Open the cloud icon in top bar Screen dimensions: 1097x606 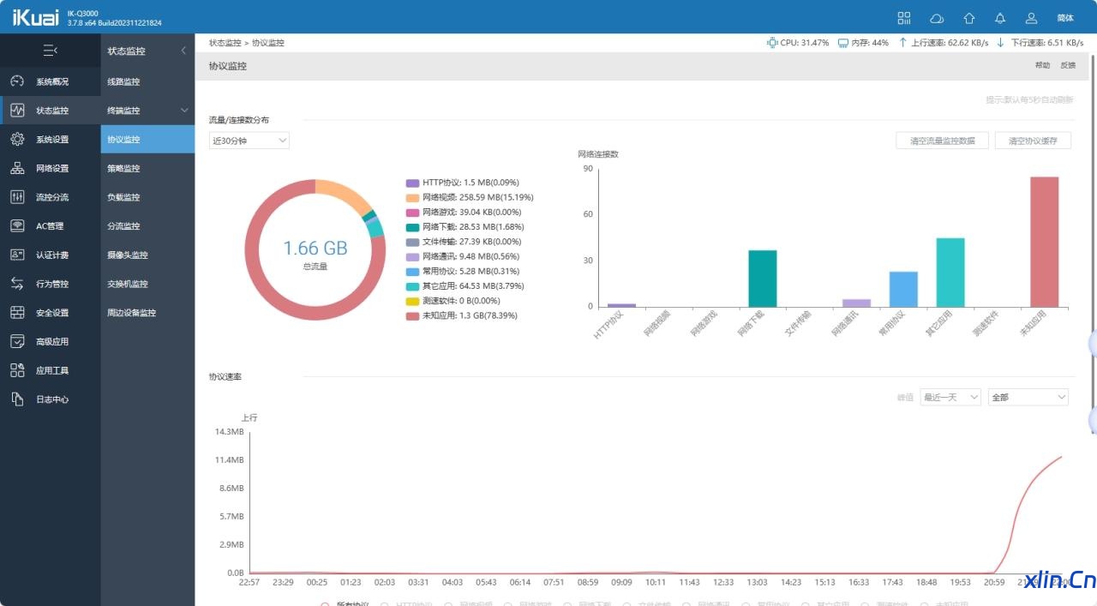click(x=937, y=18)
